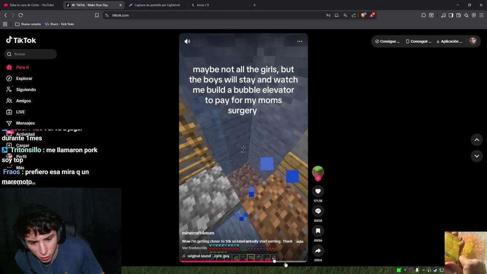487x274 pixels.
Task: Open the apps grid icon in bookmarks bar
Action: (x=5, y=24)
